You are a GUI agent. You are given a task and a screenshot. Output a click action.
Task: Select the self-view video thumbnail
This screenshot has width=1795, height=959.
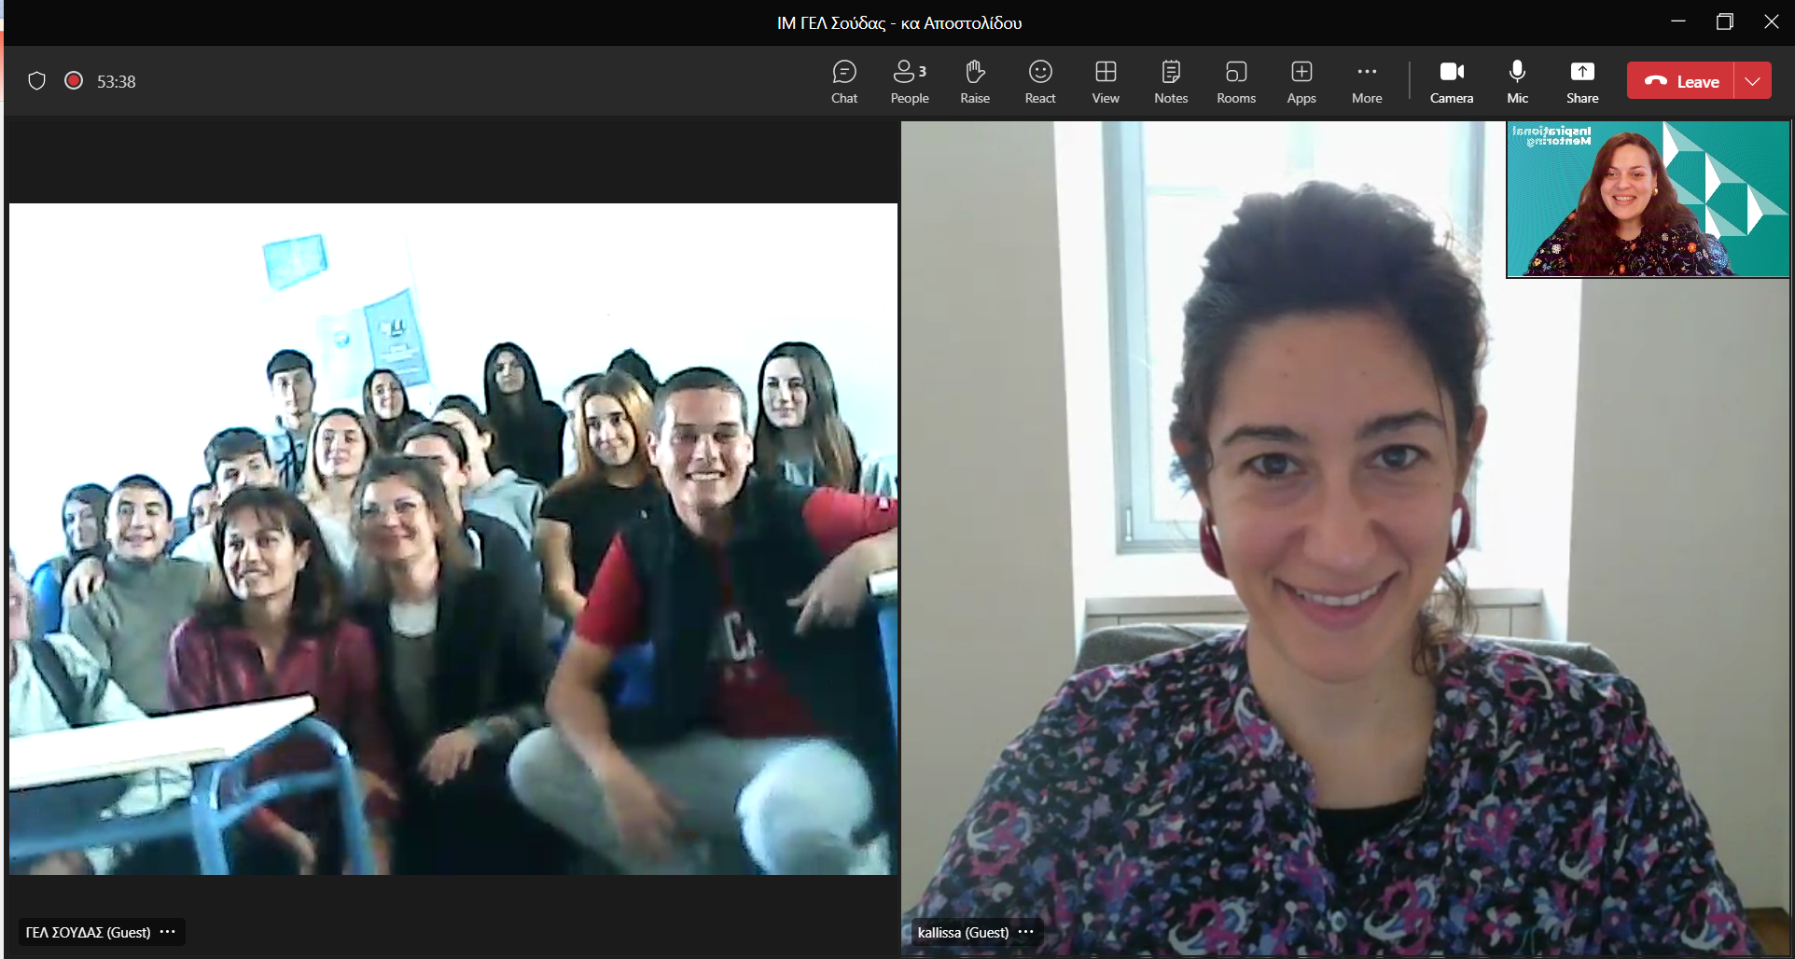tap(1648, 200)
